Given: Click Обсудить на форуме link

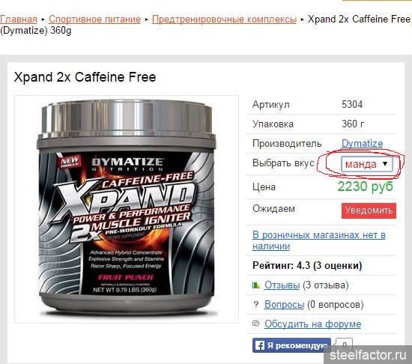Looking at the screenshot, I should 312,324.
